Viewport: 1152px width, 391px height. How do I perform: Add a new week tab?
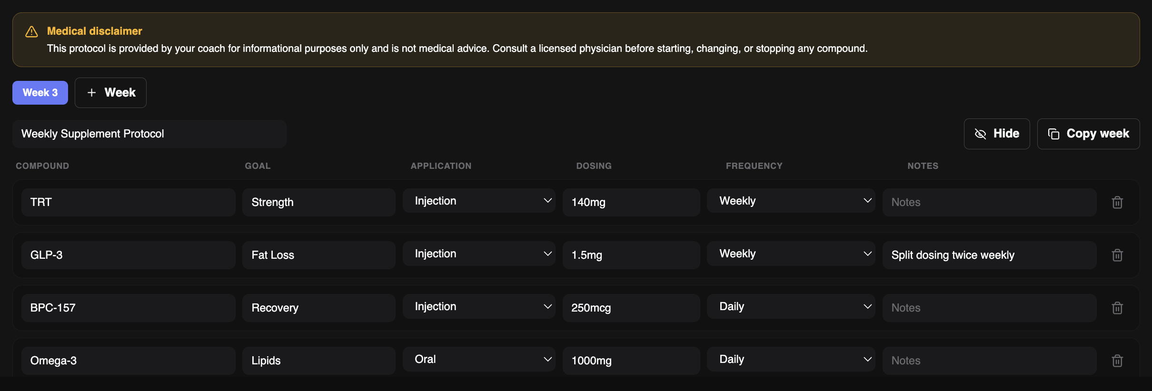(x=110, y=93)
